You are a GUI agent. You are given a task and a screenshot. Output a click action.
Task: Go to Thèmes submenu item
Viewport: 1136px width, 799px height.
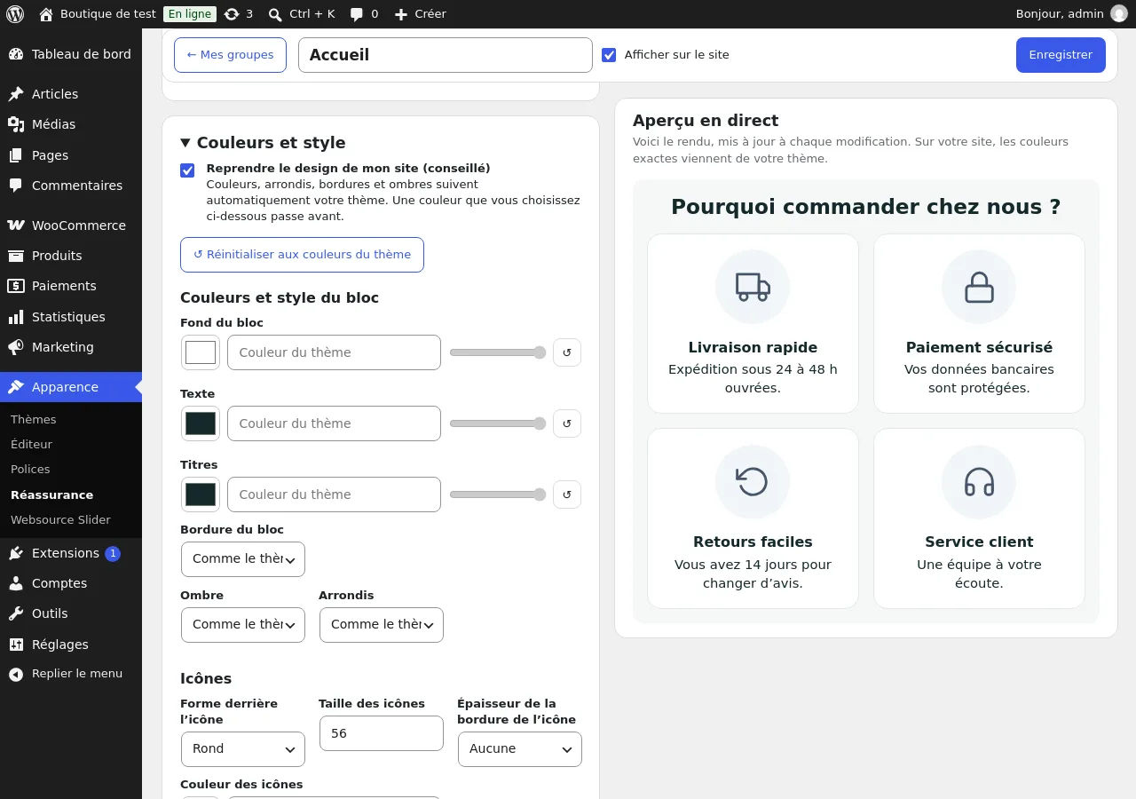[x=34, y=419]
